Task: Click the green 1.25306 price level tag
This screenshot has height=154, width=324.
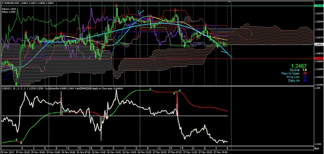Action: coord(319,6)
